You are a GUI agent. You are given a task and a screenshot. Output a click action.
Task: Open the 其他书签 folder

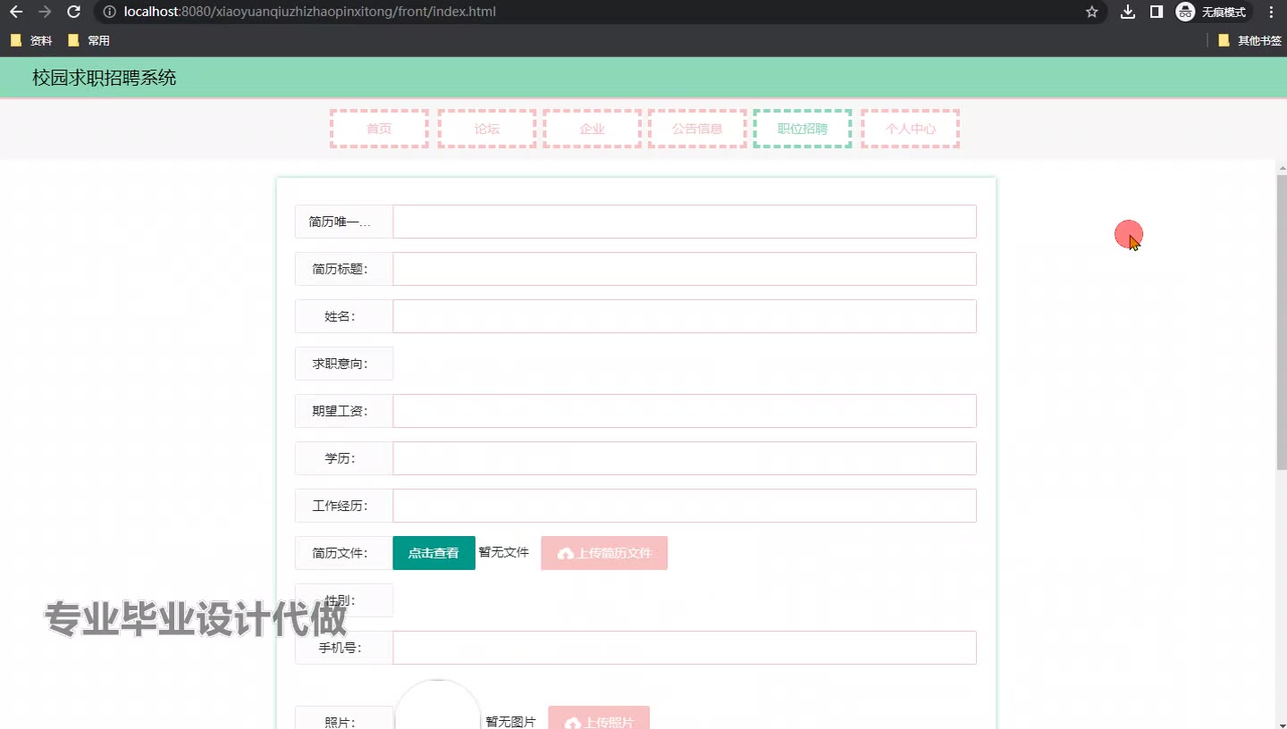point(1249,40)
